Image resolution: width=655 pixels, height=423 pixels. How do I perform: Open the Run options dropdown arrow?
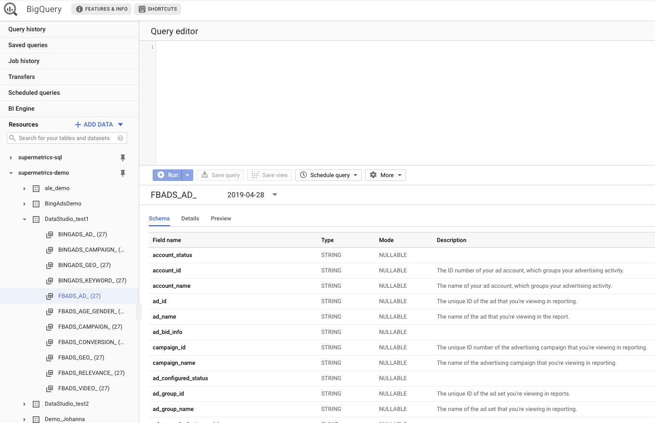[x=188, y=175]
